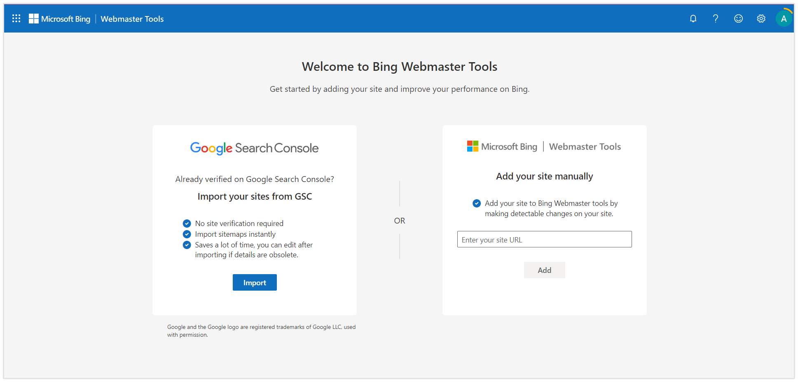Click the feedback smiley face icon
Screen dimensions: 798x382
pyautogui.click(x=738, y=19)
